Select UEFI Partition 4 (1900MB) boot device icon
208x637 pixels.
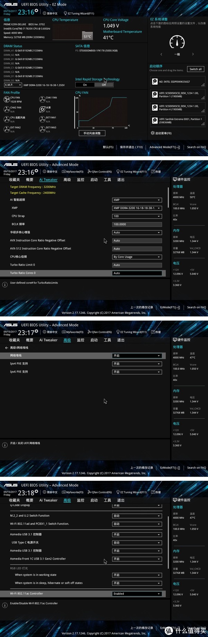coord(155,108)
